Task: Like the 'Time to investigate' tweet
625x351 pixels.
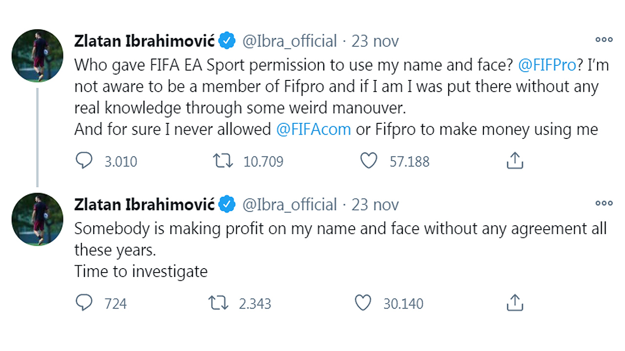Action: (x=363, y=303)
